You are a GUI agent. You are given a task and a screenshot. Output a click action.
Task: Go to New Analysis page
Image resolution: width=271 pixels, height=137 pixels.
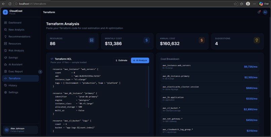click(21, 29)
